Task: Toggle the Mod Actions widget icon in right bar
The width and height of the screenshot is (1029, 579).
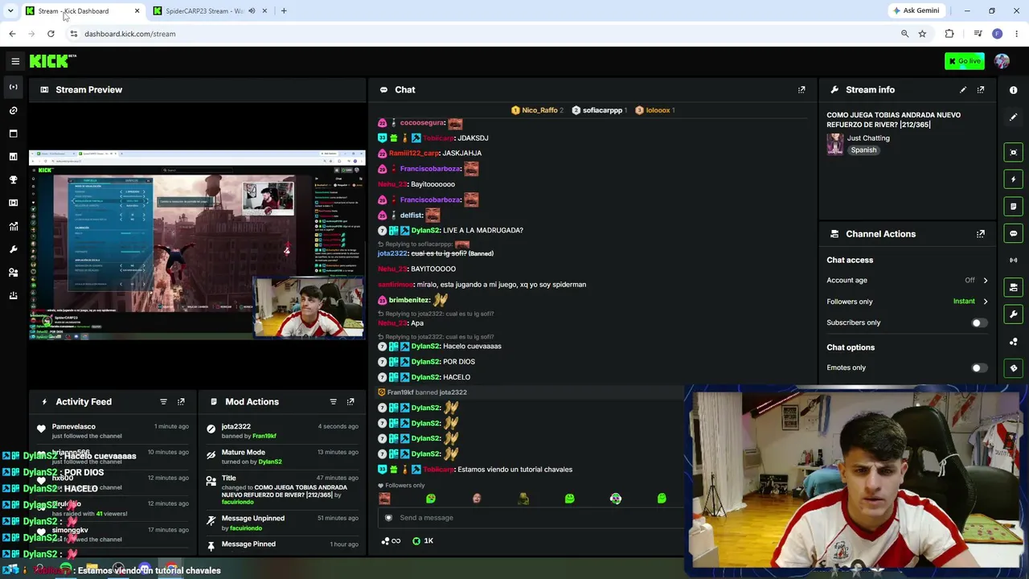Action: [x=1013, y=207]
